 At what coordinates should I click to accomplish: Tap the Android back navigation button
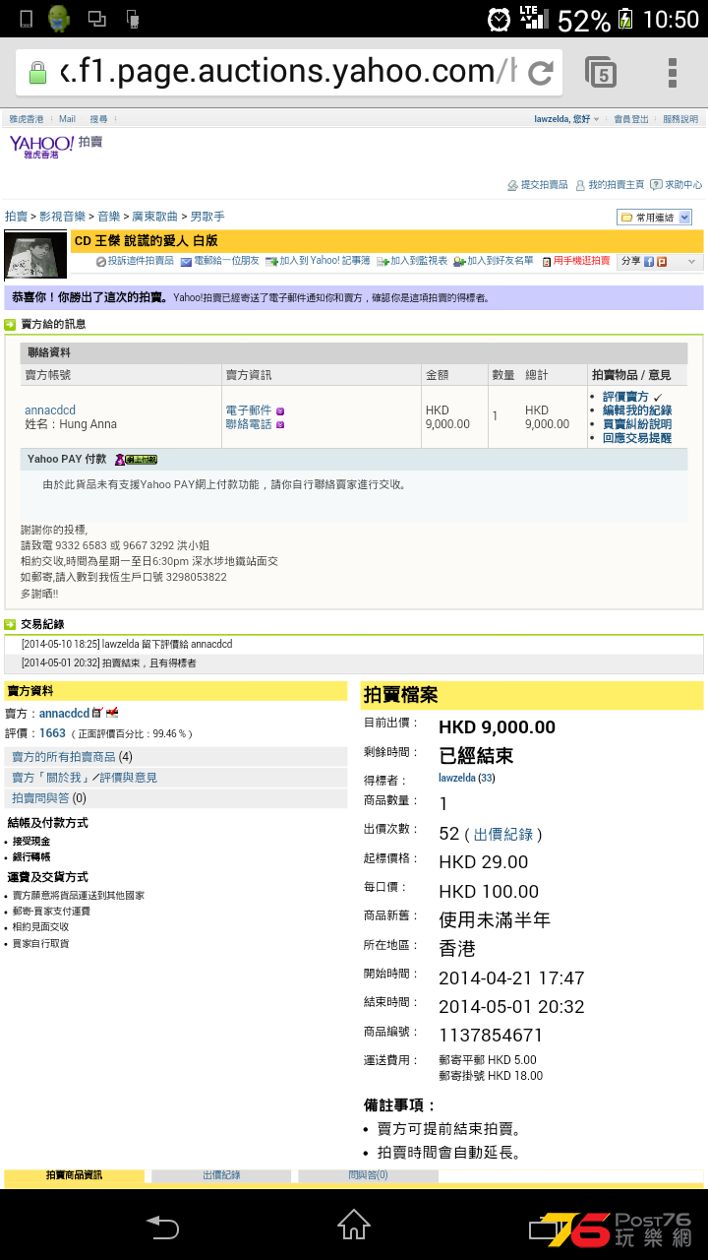[162, 1226]
